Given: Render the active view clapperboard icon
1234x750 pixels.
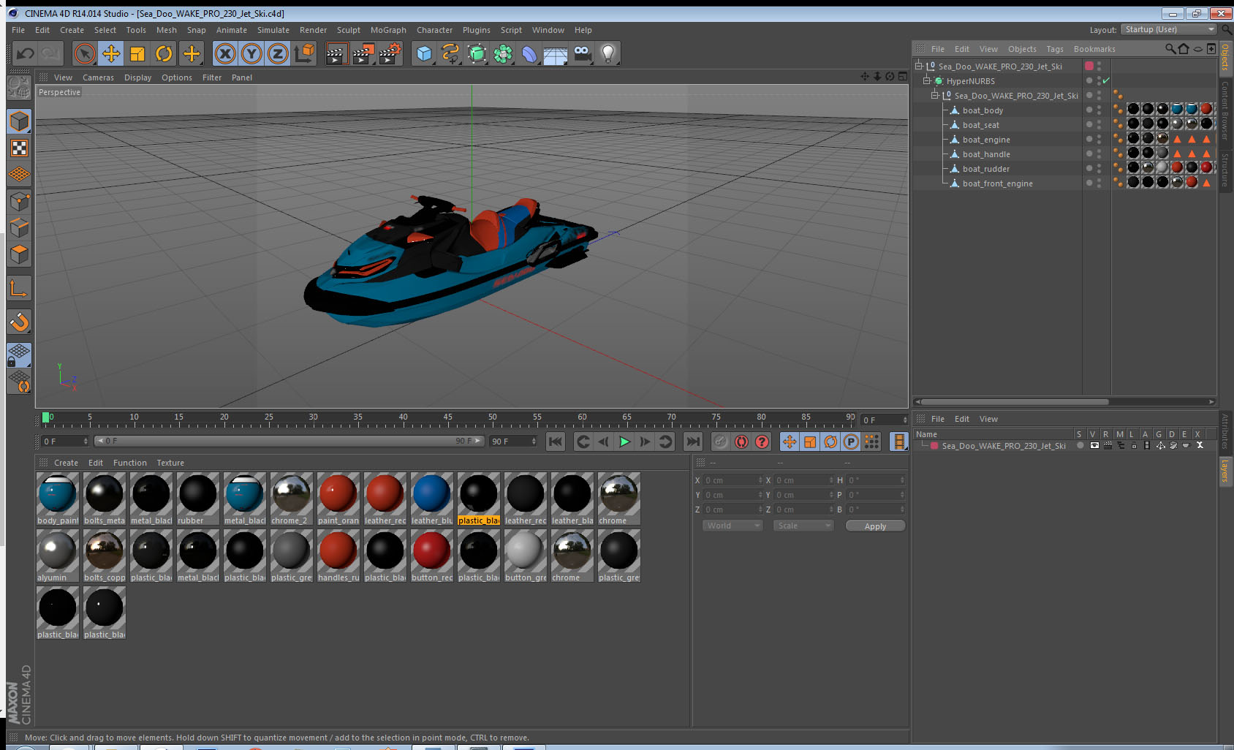Looking at the screenshot, I should (336, 53).
